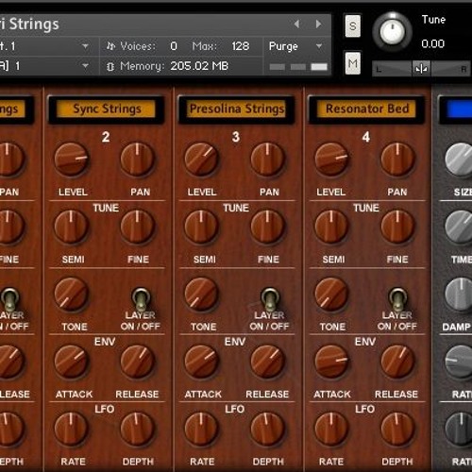This screenshot has width=472, height=472.
Task: Click layer 3 ENV ATTACK knob
Action: [201, 362]
